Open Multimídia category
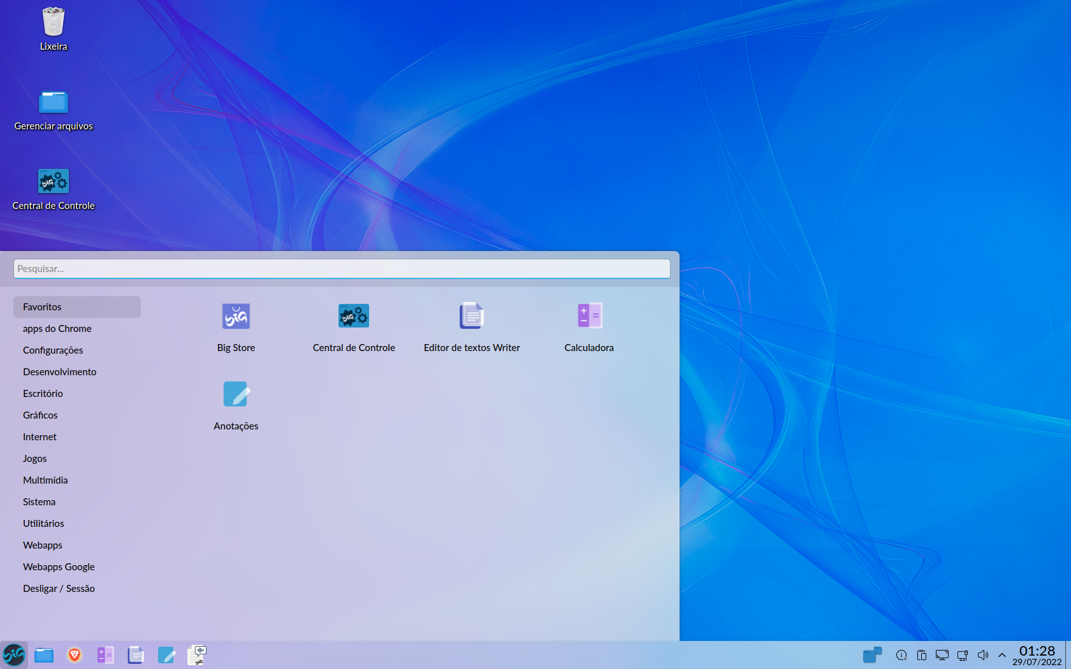 pyautogui.click(x=77, y=480)
